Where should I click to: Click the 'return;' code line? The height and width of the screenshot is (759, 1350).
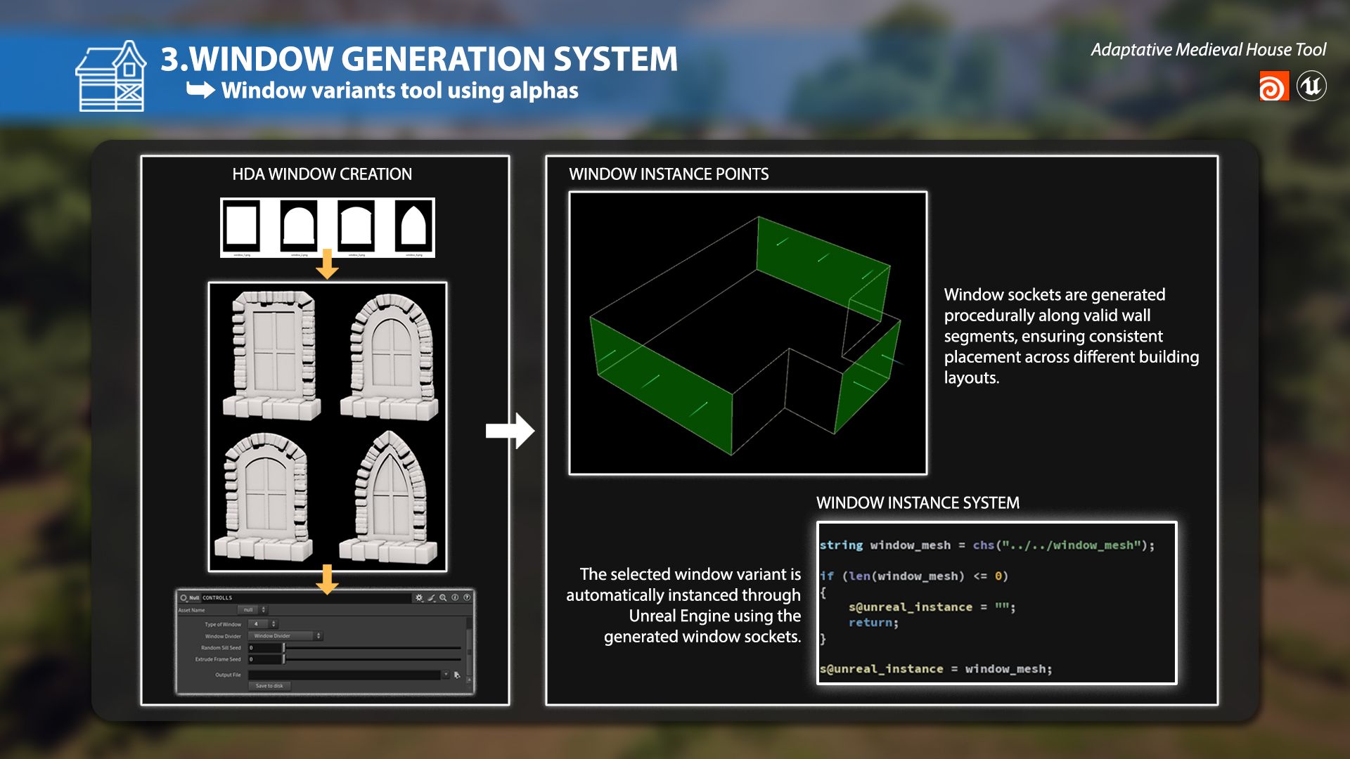click(873, 623)
